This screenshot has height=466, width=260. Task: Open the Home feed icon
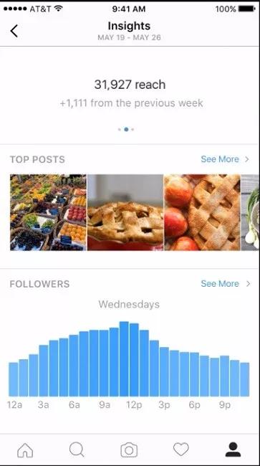pyautogui.click(x=25, y=450)
